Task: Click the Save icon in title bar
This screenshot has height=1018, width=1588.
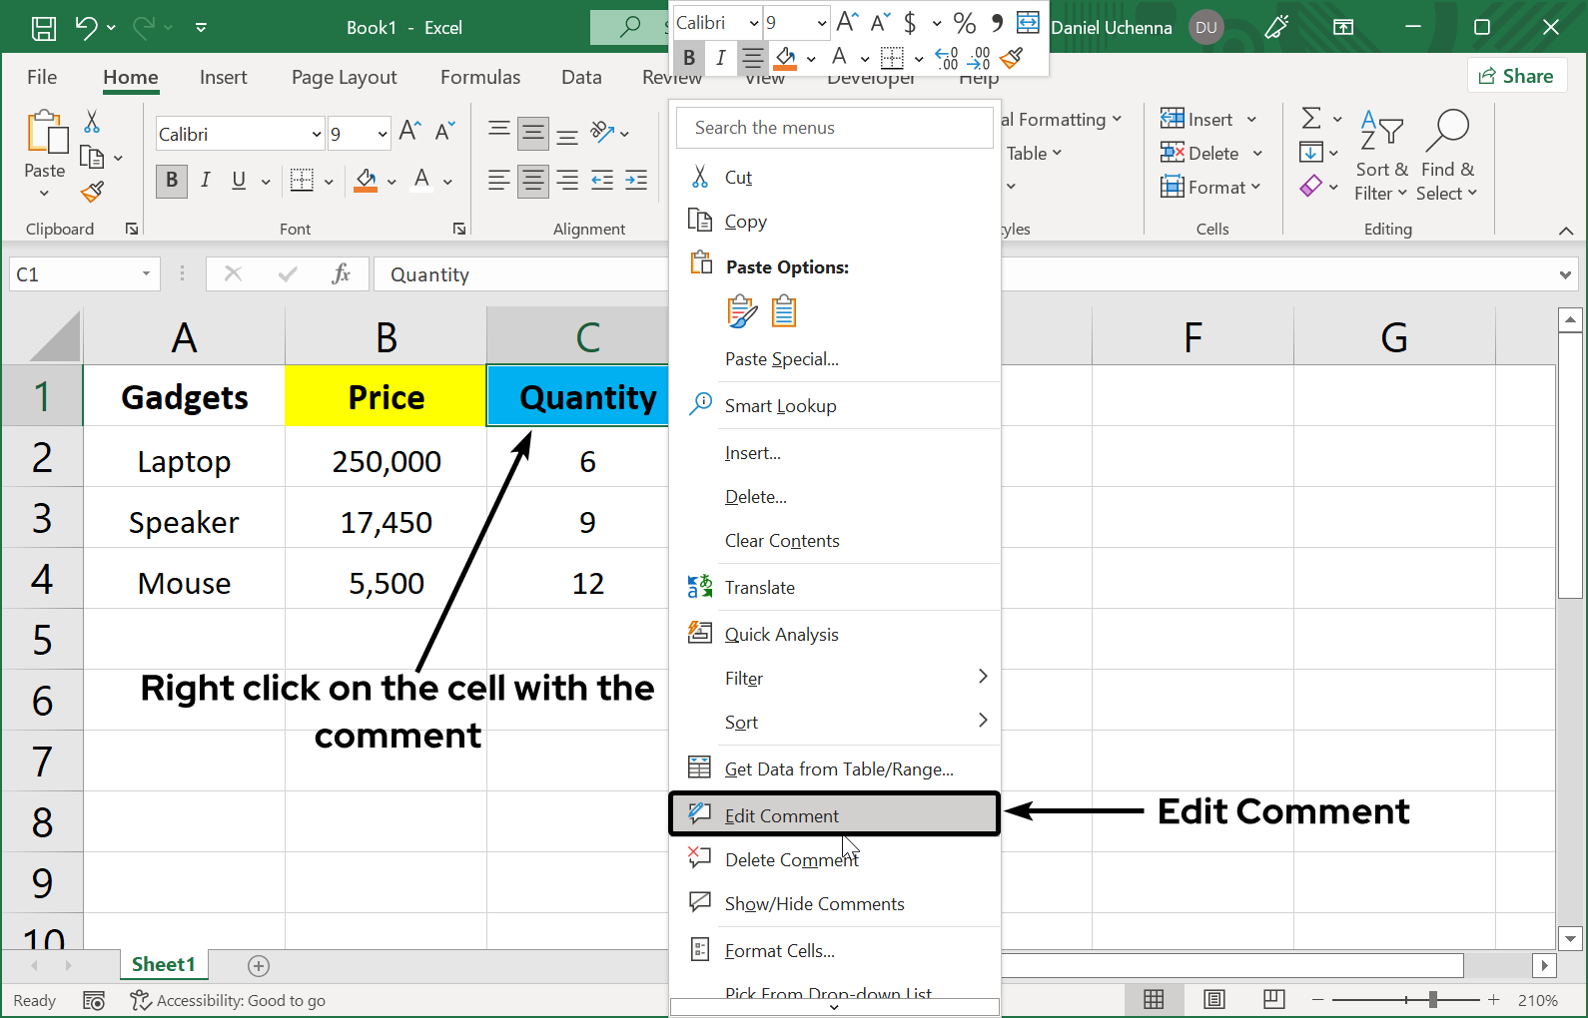Action: click(44, 28)
